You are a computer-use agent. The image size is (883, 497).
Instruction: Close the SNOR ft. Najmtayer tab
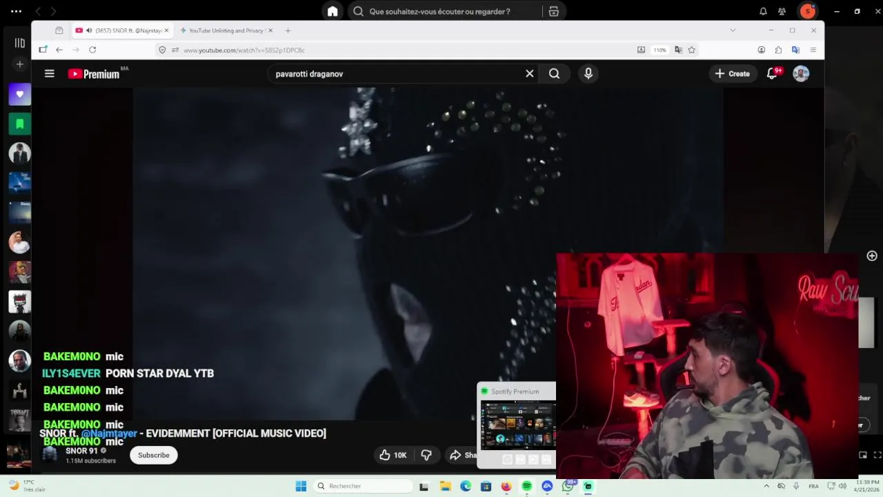[x=166, y=30]
